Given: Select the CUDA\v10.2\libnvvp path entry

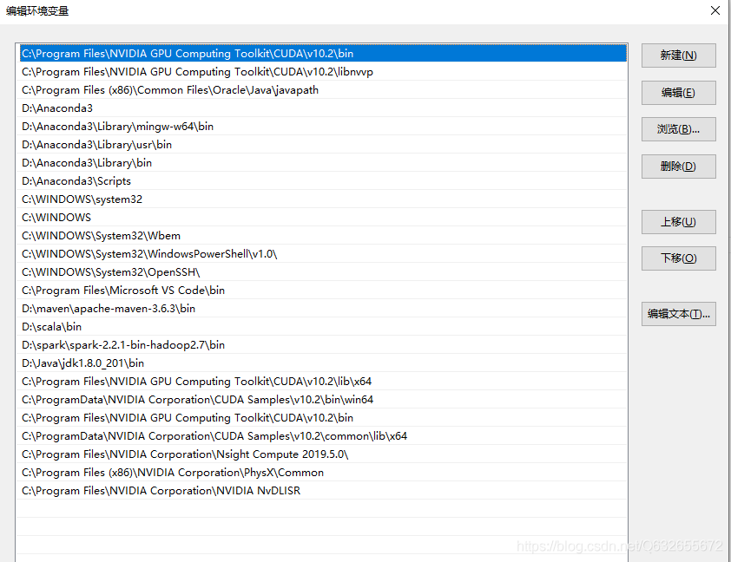Looking at the screenshot, I should [x=323, y=72].
